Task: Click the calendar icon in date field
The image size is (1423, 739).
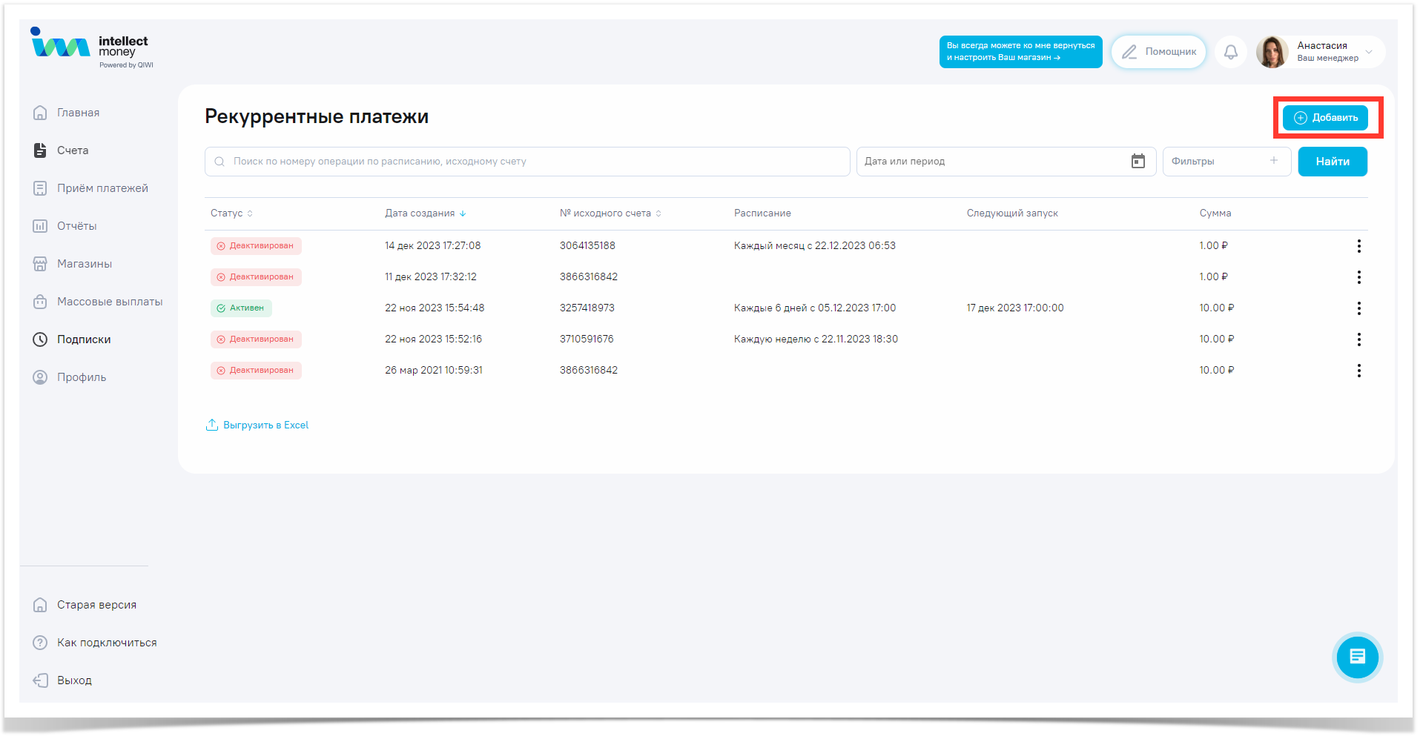Action: (1138, 162)
